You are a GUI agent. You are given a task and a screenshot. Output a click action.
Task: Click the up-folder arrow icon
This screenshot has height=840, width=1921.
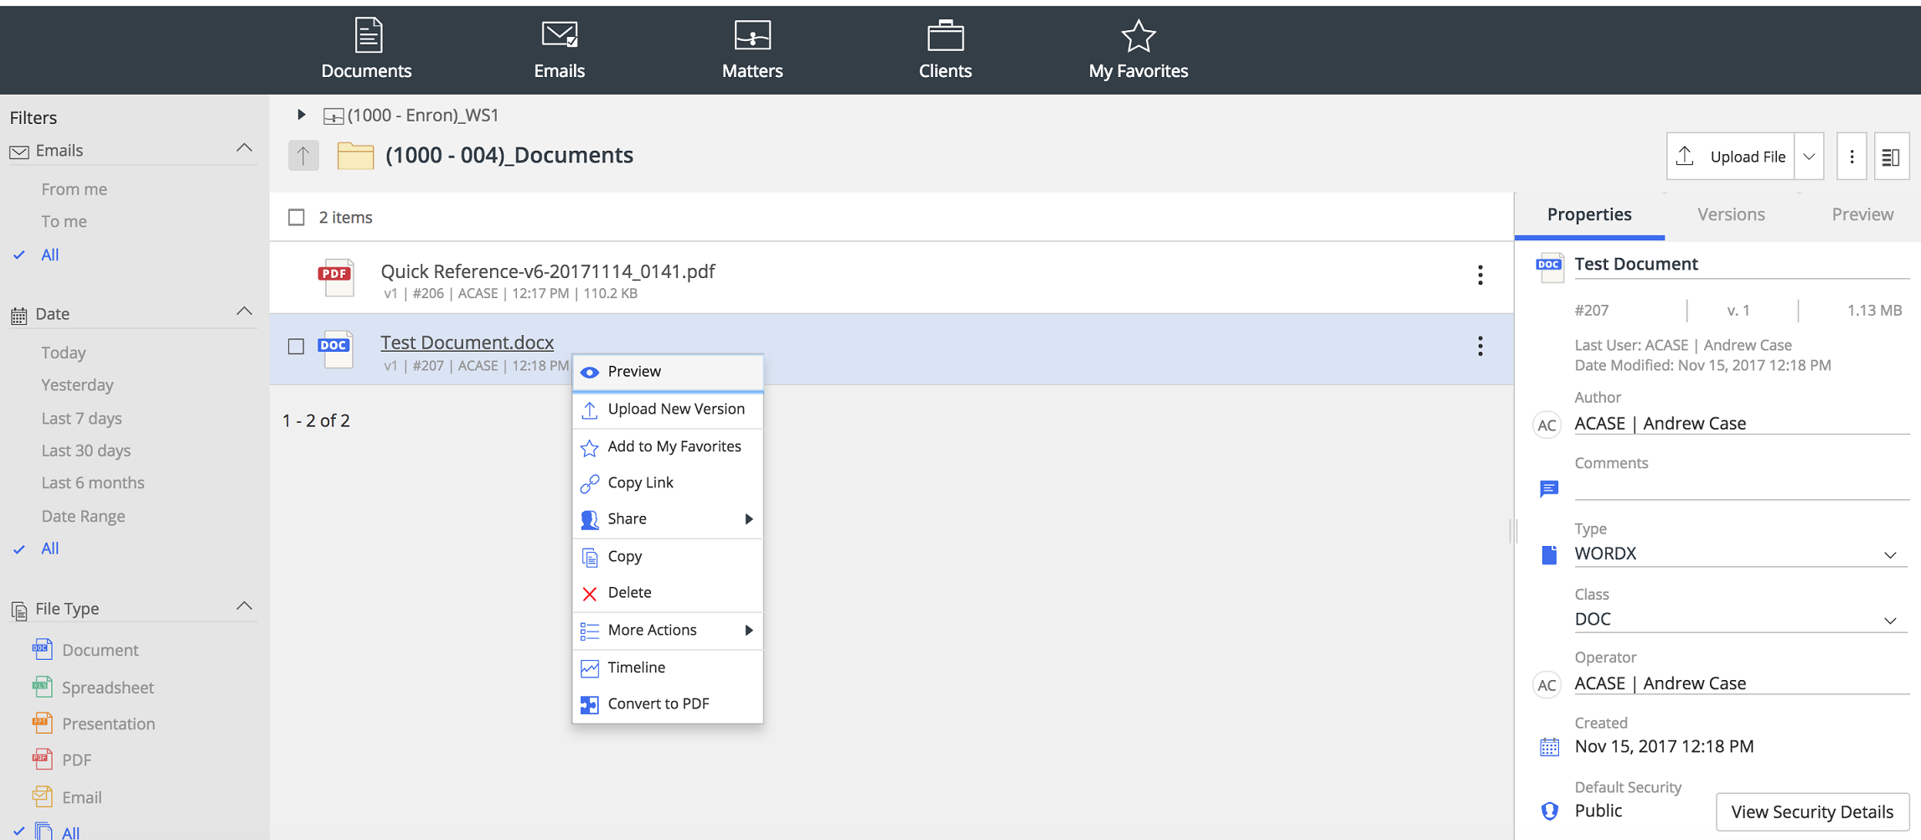(303, 156)
